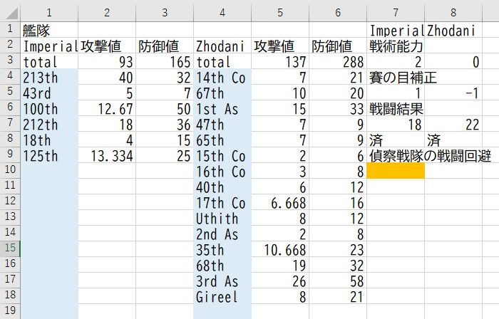The image size is (499, 319).
Task: Click the 212th fleet cell
Action: click(49, 124)
